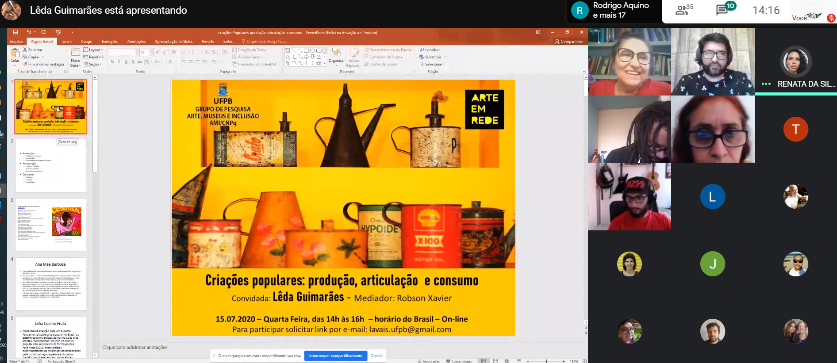Screen dimensions: 837x363
Task: Open the Selecionar dropdown
Action: (432, 65)
